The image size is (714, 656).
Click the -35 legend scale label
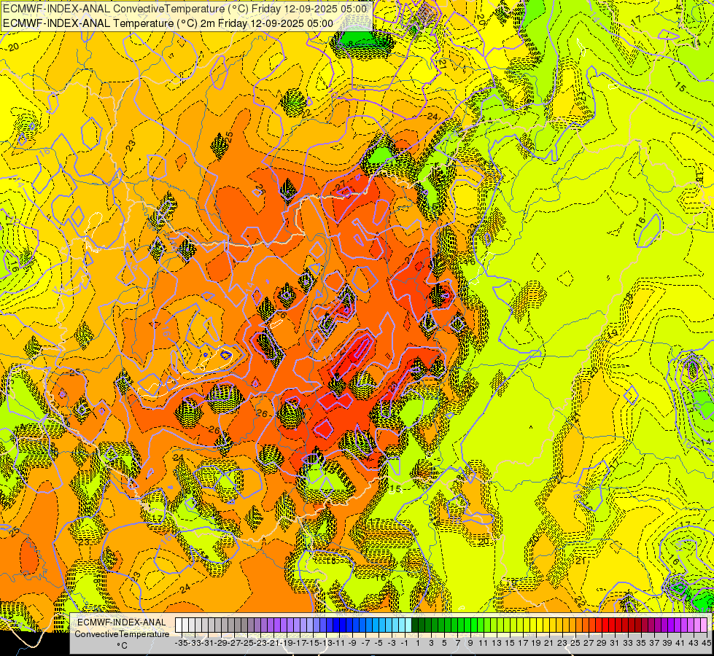(x=182, y=643)
